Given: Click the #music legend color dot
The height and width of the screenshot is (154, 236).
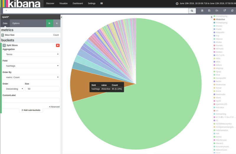Looking at the screenshot, I should click(x=214, y=26).
